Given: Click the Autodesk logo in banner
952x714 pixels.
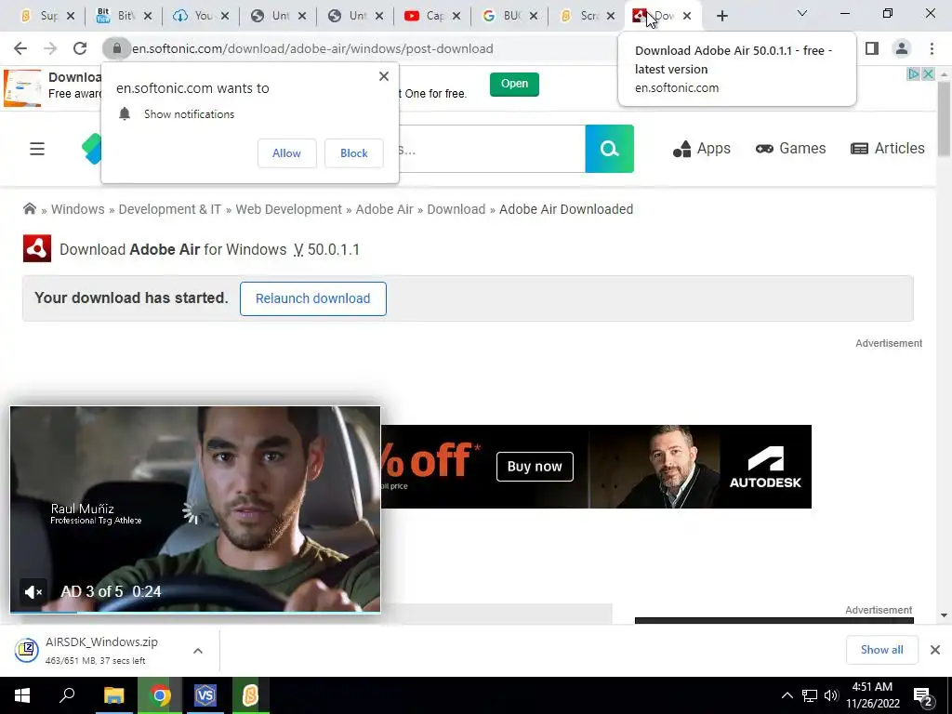Looking at the screenshot, I should [765, 467].
